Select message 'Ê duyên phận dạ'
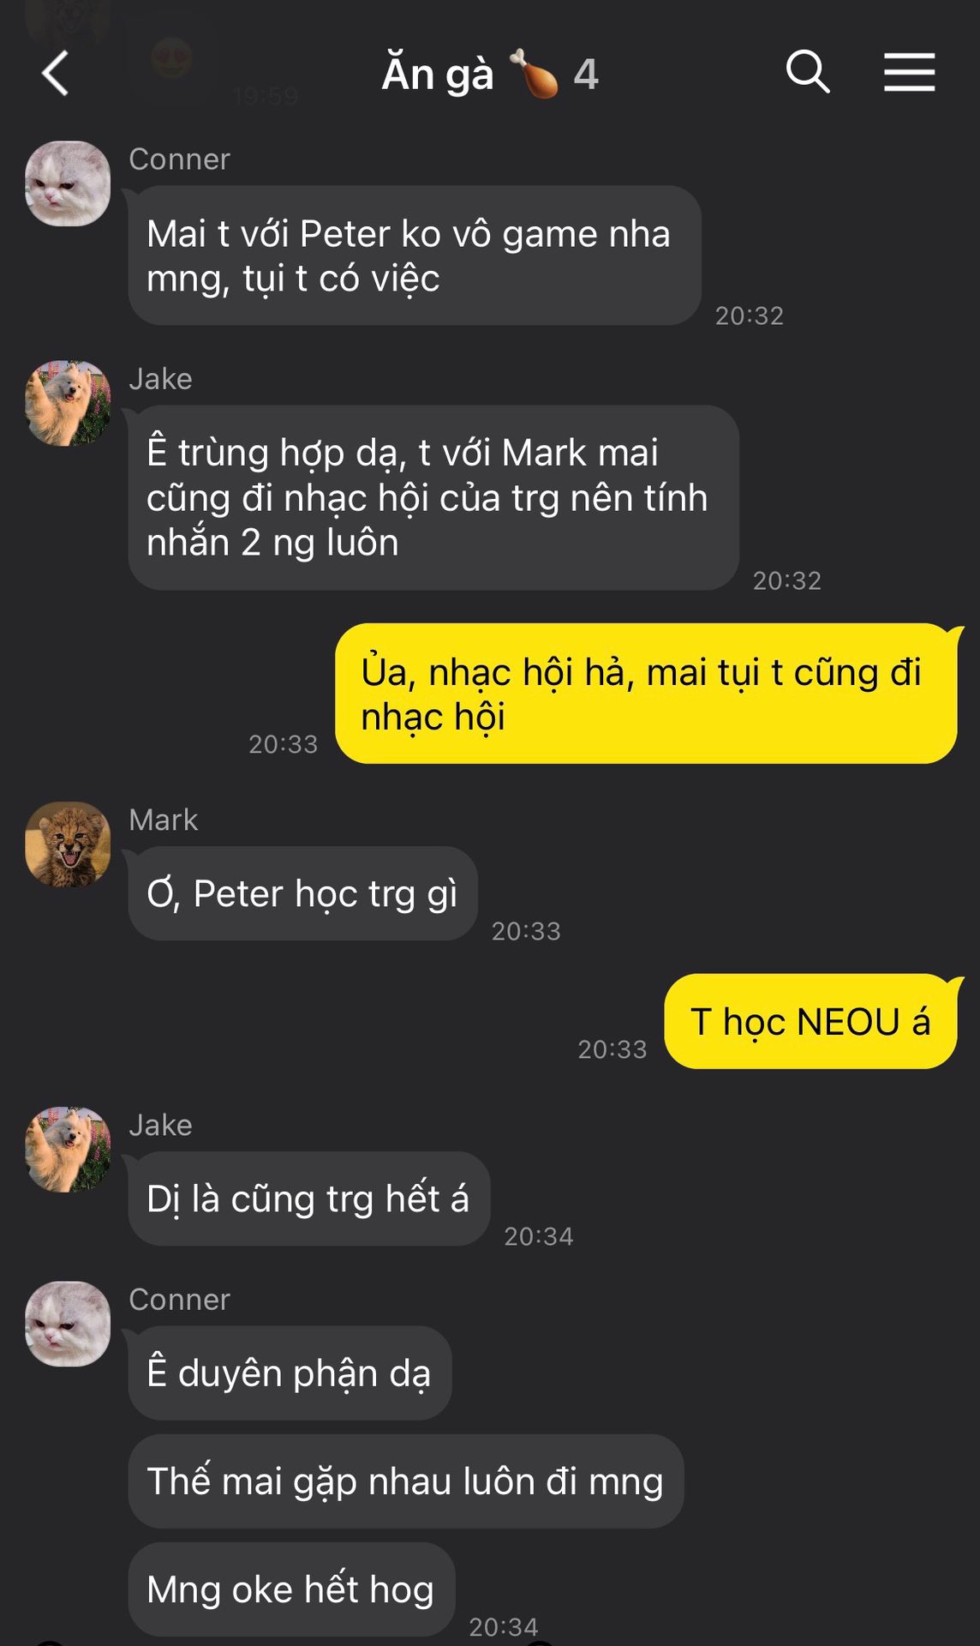The height and width of the screenshot is (1646, 980). click(290, 1373)
